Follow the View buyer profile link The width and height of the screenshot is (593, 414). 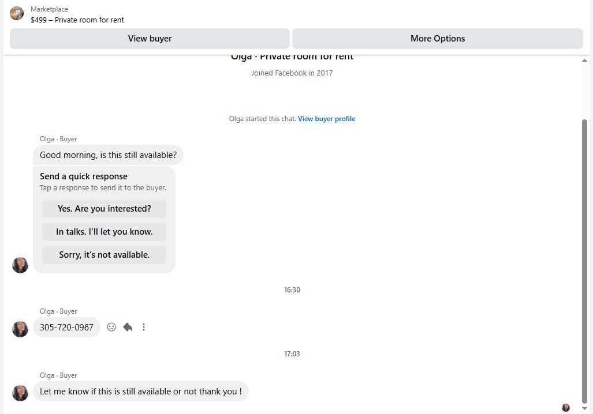click(326, 119)
